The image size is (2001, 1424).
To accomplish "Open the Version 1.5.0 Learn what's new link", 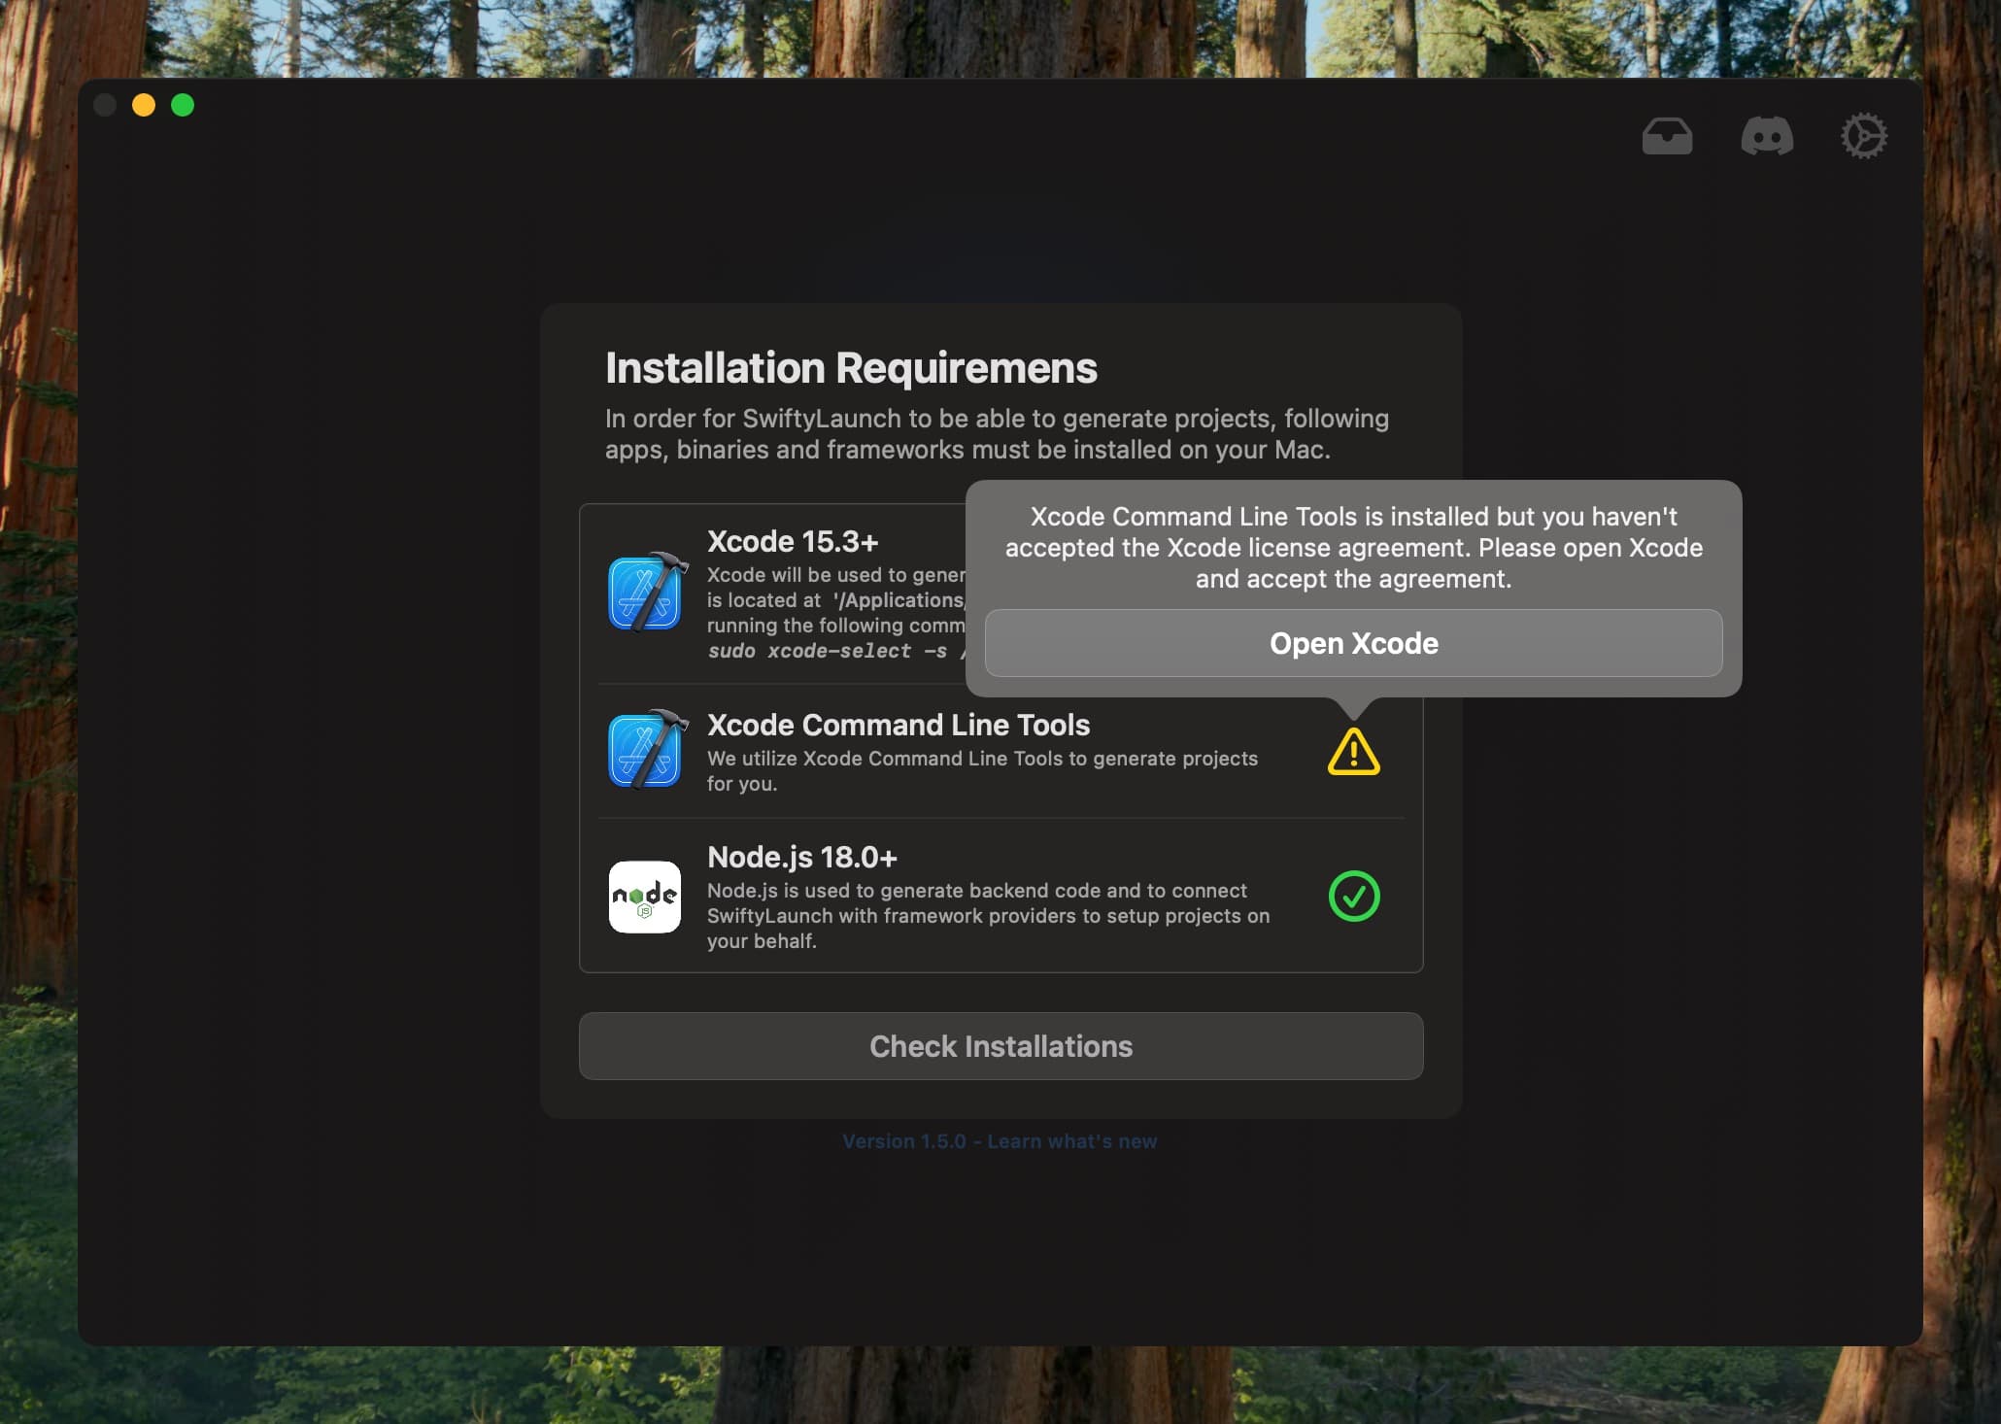I will click(x=1000, y=1141).
